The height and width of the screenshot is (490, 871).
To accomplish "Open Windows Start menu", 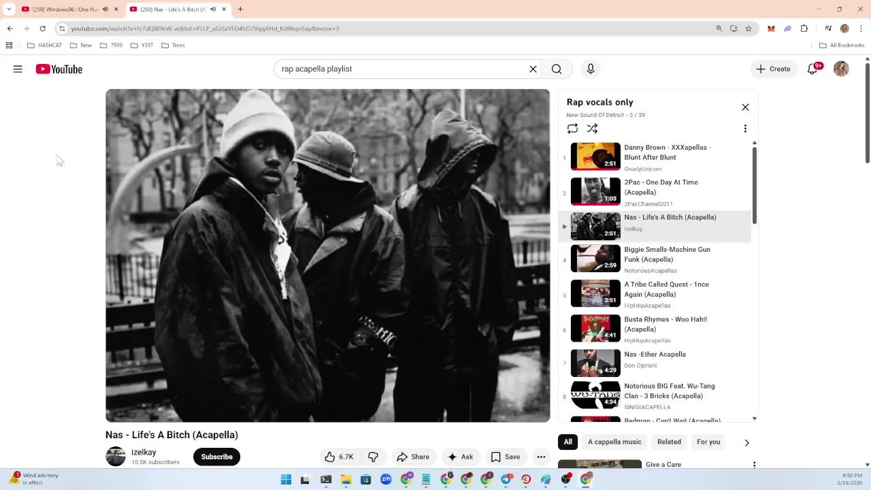I will coord(286,480).
